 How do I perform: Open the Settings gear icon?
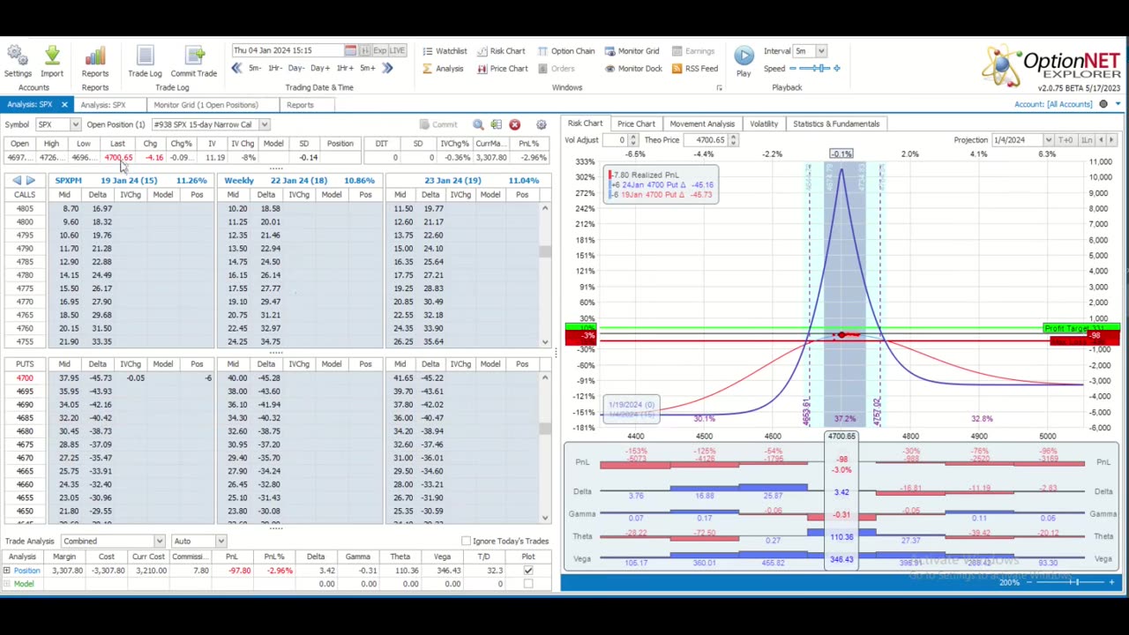pos(18,56)
